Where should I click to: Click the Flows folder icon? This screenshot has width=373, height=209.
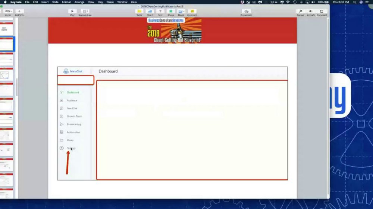62,140
